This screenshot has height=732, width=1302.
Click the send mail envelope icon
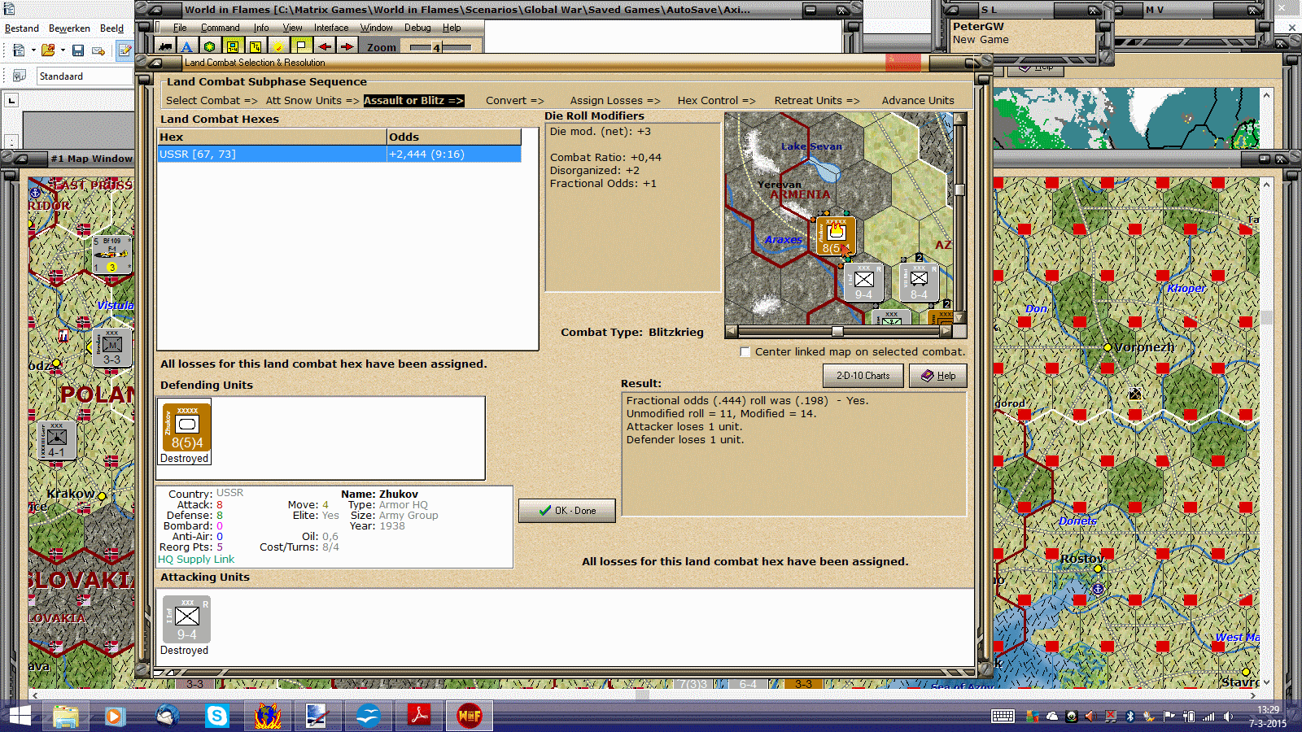[x=98, y=50]
